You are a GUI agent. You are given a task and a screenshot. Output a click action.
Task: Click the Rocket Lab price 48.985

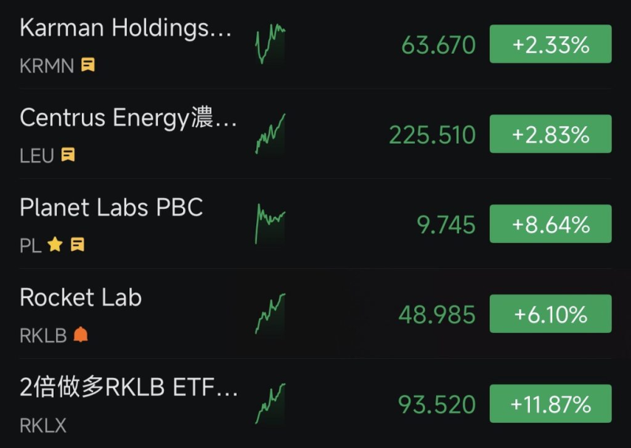pos(437,315)
